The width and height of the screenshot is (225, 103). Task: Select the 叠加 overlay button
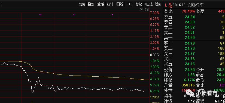click(91, 4)
